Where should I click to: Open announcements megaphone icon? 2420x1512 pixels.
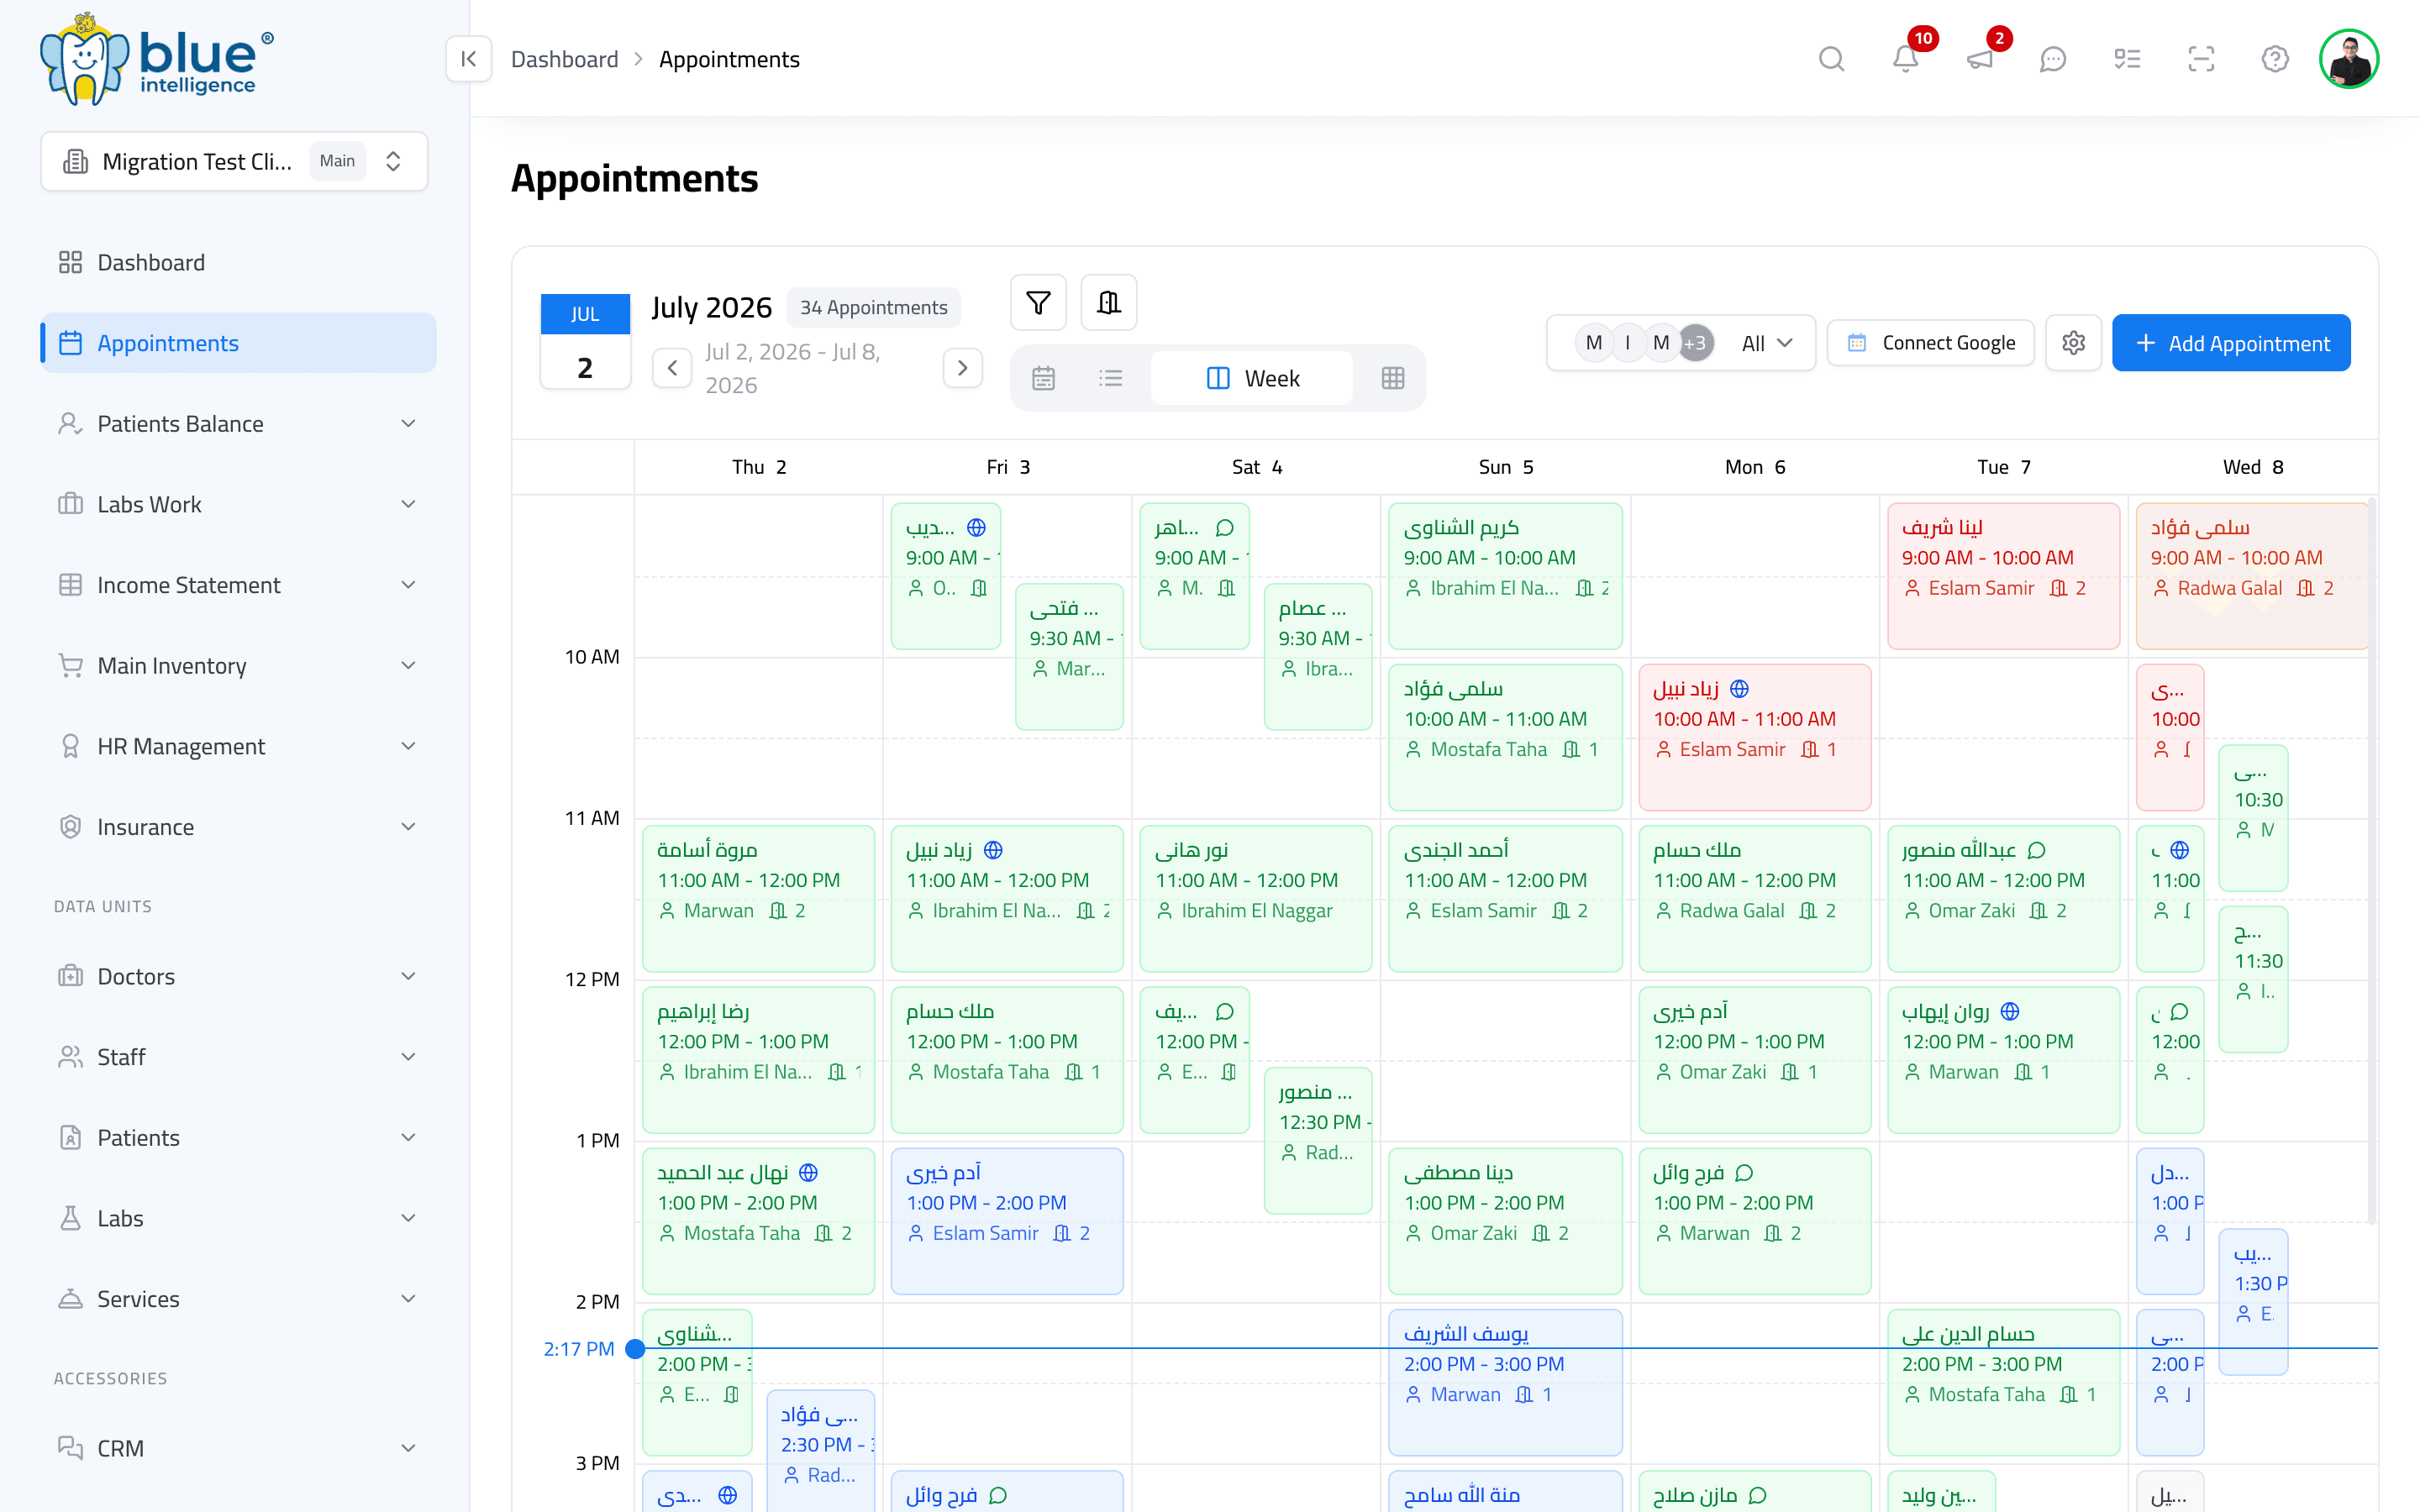coord(1979,59)
